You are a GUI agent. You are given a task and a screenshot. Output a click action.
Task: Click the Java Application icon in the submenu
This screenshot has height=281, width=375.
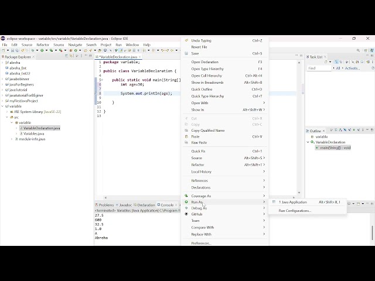tap(274, 202)
